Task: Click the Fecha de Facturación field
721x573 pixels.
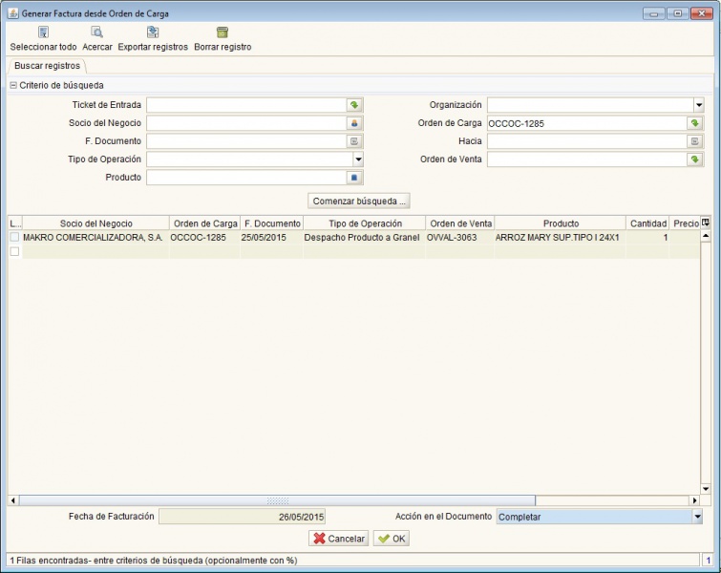Action: point(243,517)
